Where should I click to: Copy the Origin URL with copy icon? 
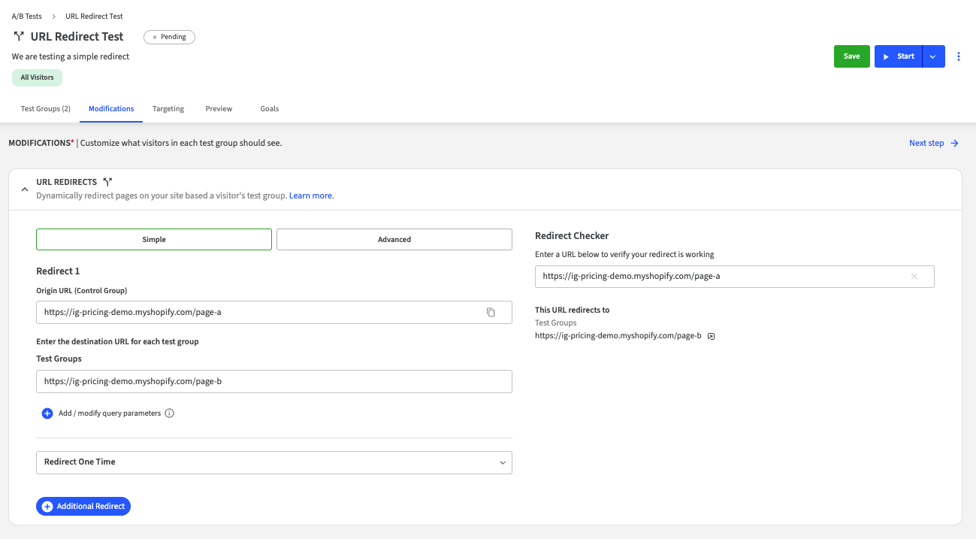(x=491, y=312)
